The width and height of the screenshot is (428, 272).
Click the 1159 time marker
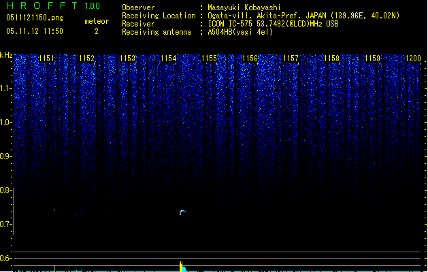point(373,58)
